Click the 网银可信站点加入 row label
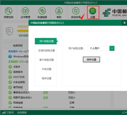The height and width of the screenshot is (115, 127). [23, 98]
